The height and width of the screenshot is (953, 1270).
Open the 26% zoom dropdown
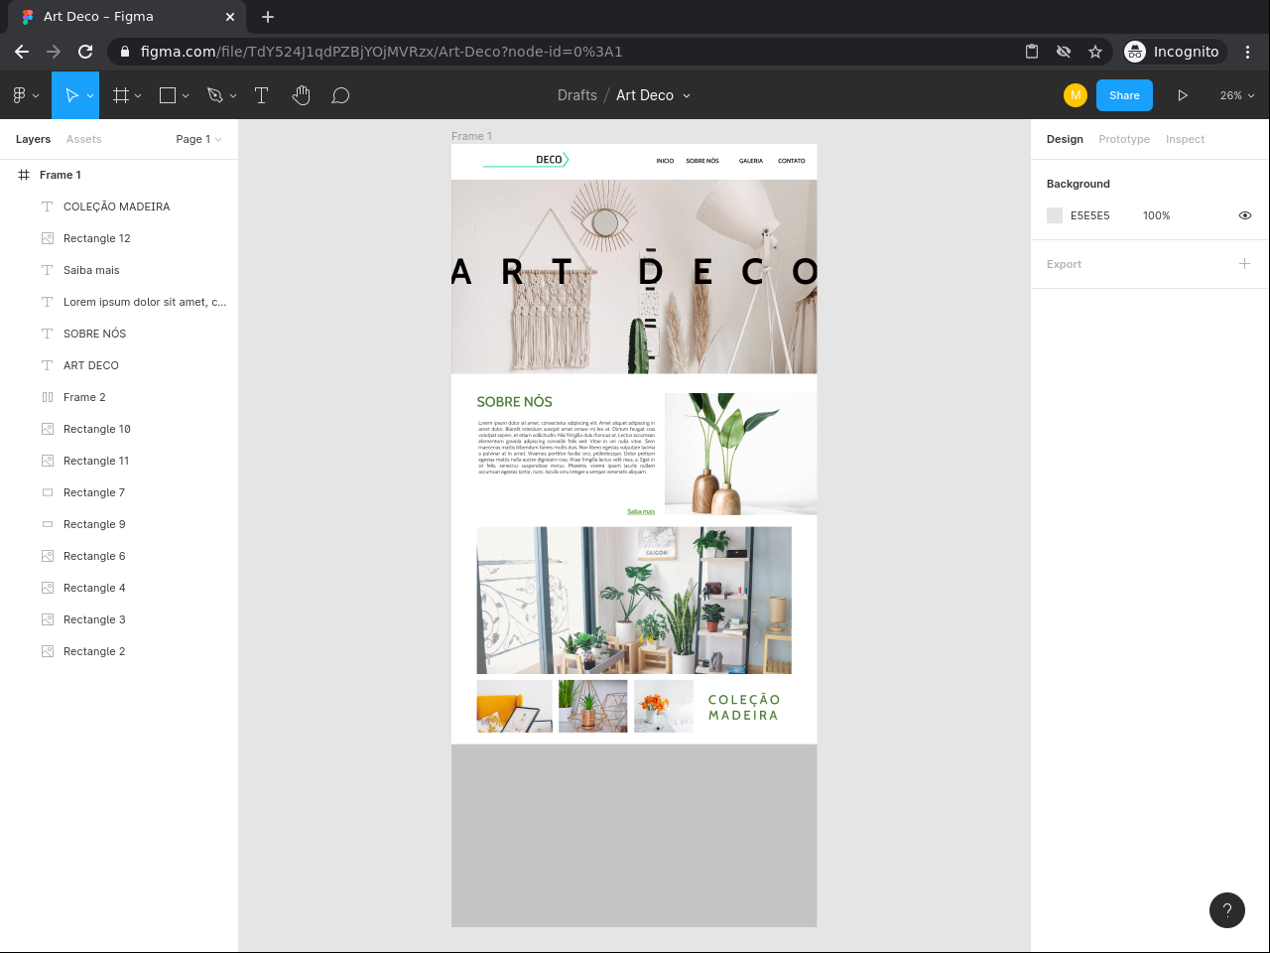tap(1237, 95)
